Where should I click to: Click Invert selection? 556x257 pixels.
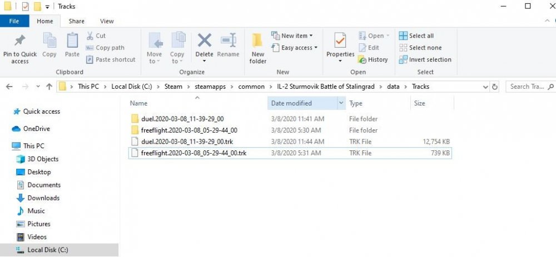pos(425,59)
